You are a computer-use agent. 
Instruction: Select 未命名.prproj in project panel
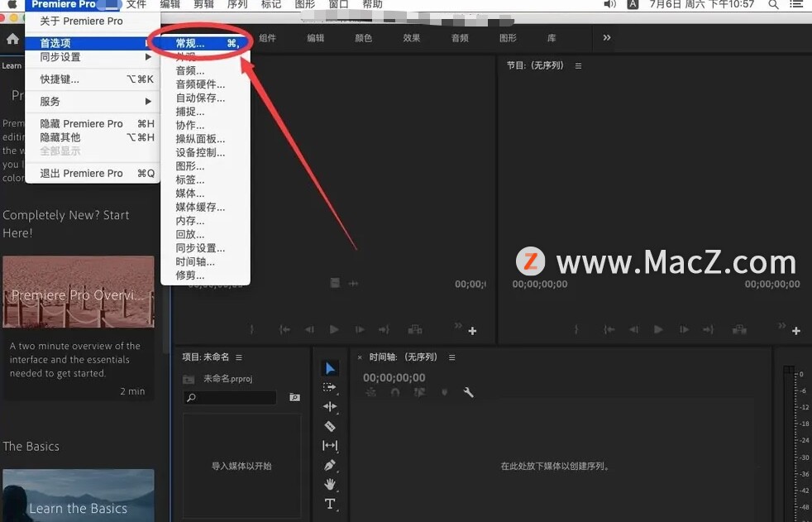[x=228, y=379]
